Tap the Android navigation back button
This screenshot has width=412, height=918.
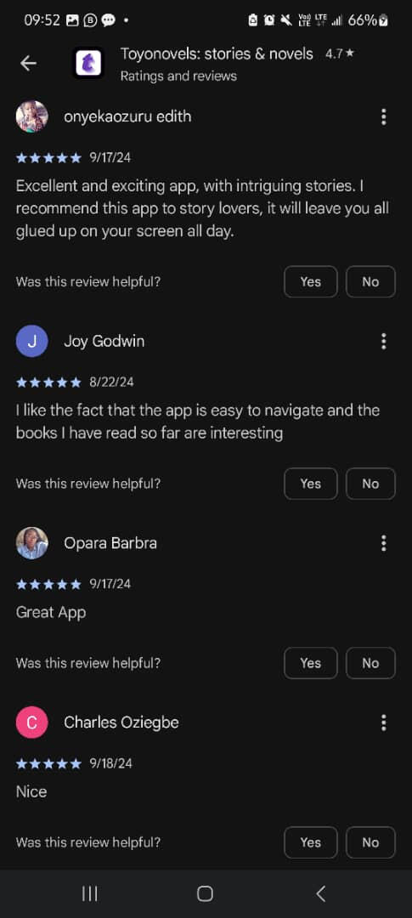coord(320,893)
